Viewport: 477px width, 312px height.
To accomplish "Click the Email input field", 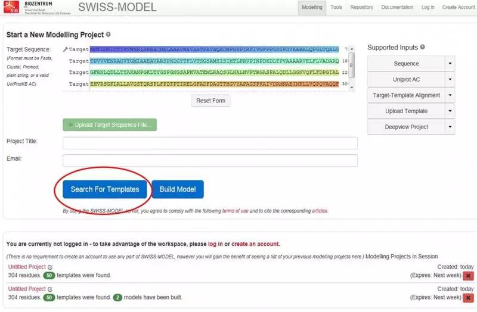I will coord(210,160).
